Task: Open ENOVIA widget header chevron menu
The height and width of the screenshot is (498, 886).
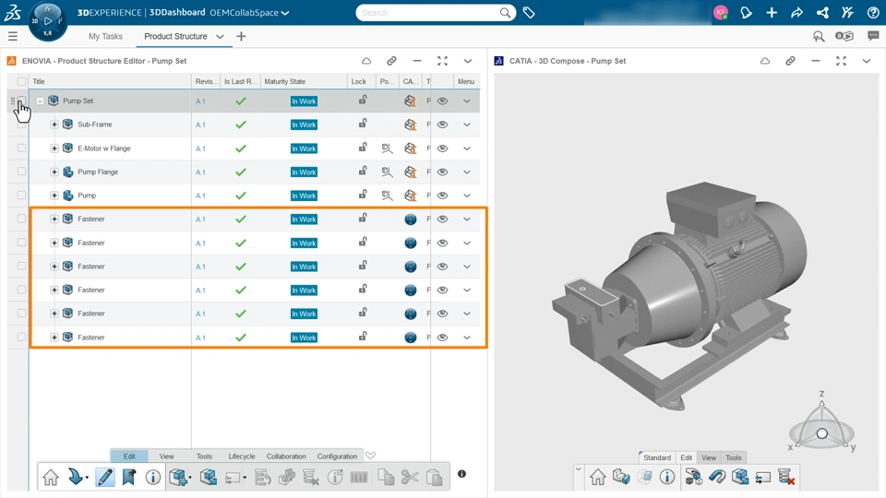Action: point(468,61)
